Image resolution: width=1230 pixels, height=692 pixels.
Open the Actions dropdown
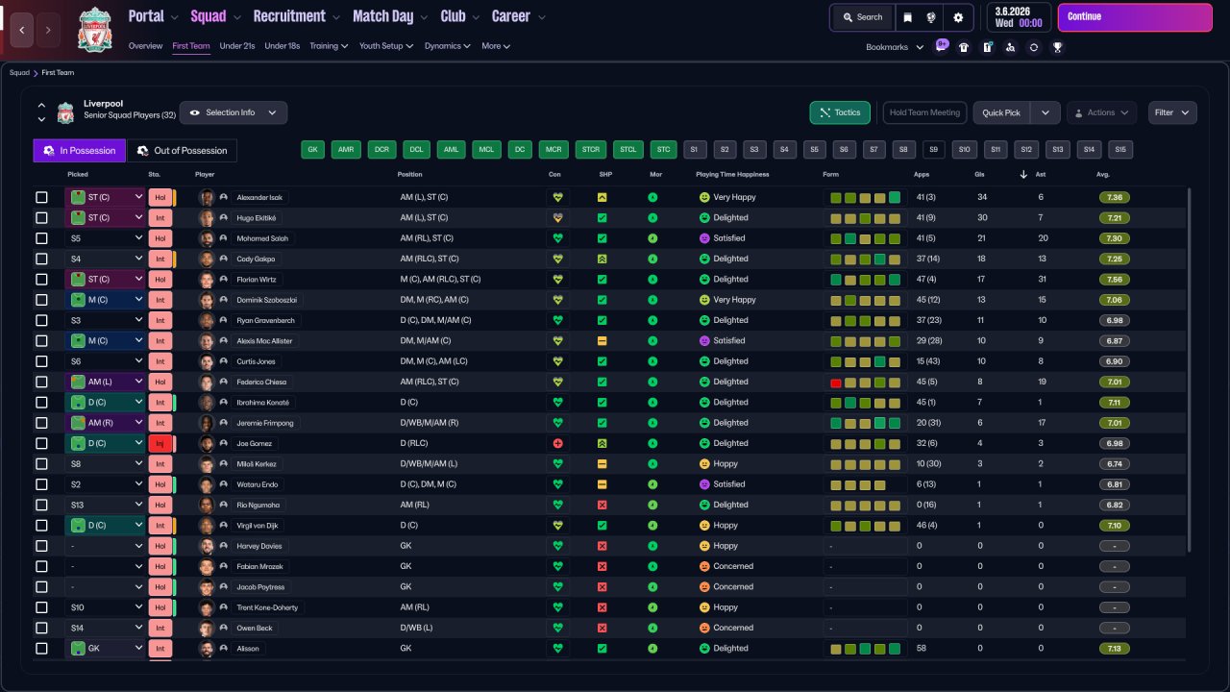(1101, 112)
